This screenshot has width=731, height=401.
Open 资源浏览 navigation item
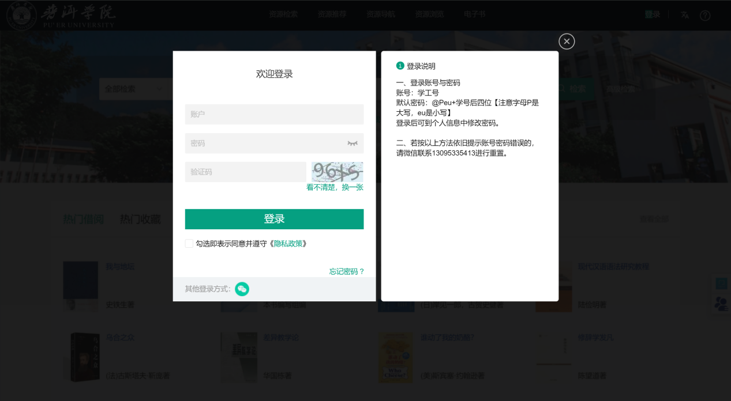click(x=429, y=15)
